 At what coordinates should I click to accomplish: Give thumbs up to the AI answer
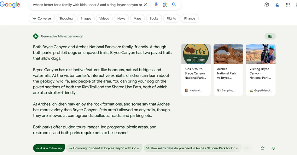pyautogui.click(x=263, y=148)
